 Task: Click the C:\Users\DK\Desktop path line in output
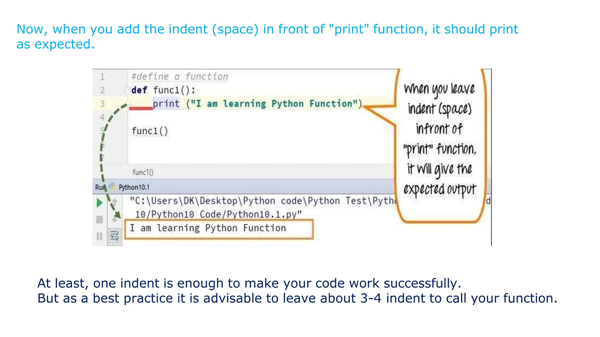pos(263,201)
